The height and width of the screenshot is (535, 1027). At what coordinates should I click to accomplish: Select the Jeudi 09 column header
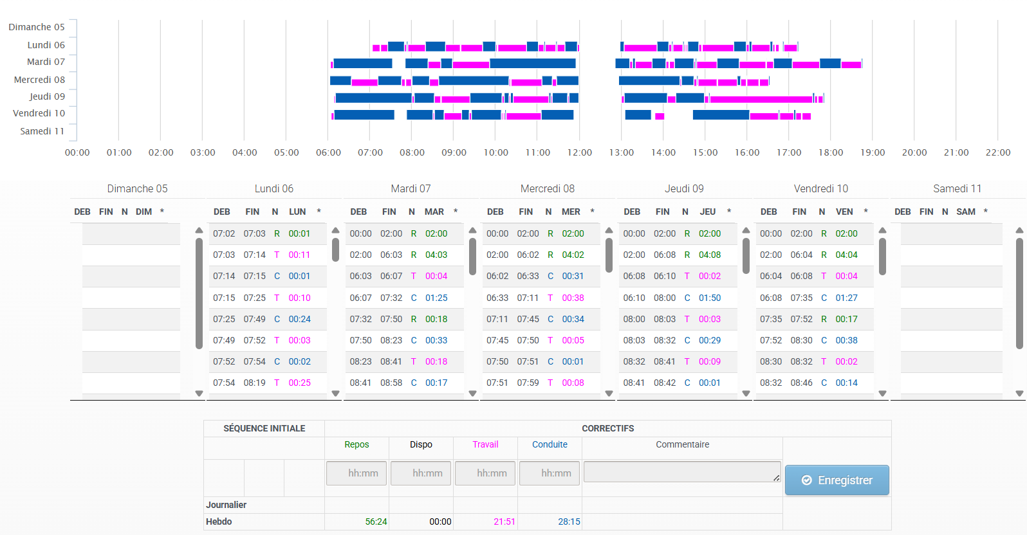684,188
